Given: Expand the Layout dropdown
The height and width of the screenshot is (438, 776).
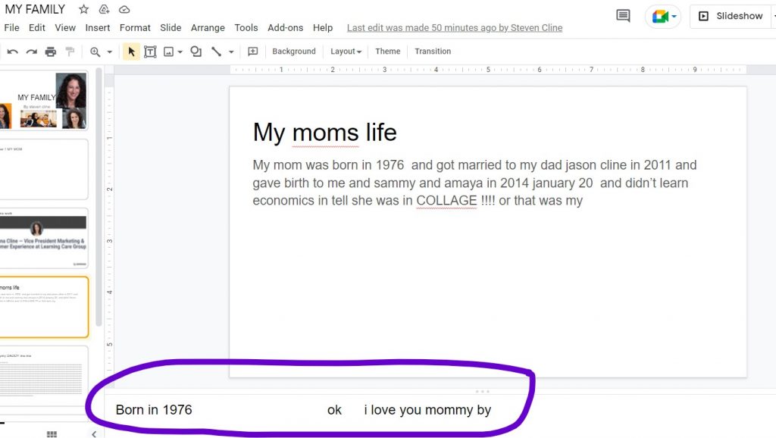Looking at the screenshot, I should point(346,52).
